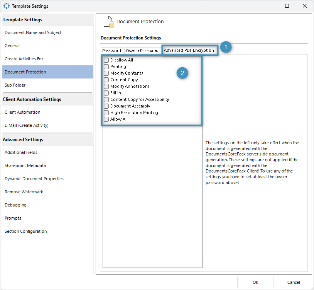Image resolution: width=314 pixels, height=290 pixels.
Task: Minimize the Template Settings window
Action: point(270,6)
